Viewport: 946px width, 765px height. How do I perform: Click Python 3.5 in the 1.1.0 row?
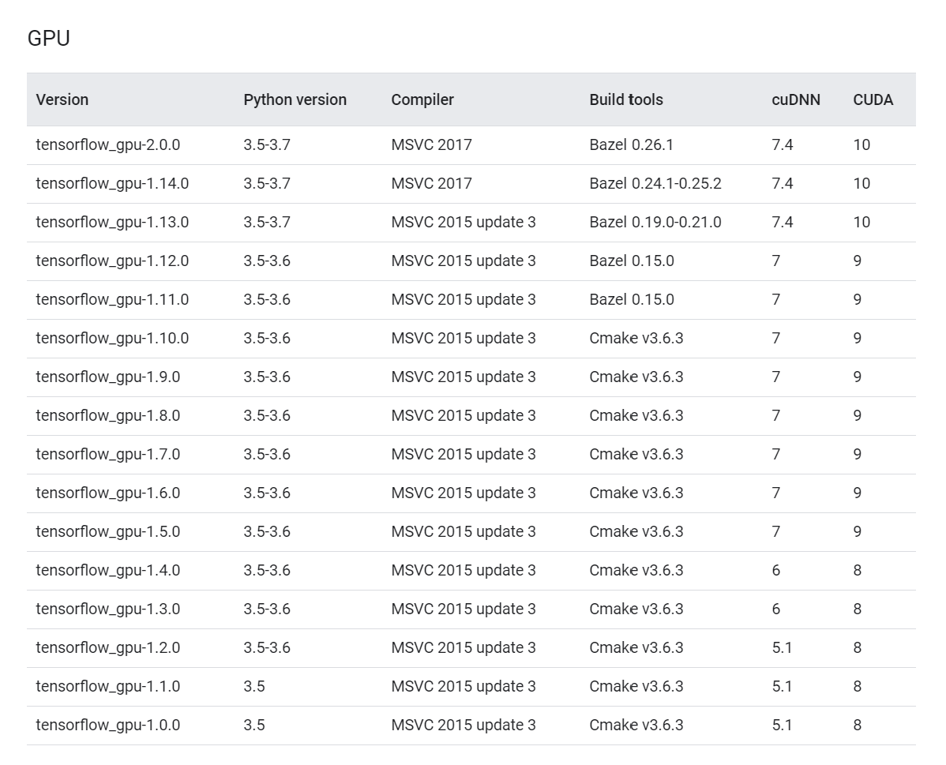click(x=254, y=686)
